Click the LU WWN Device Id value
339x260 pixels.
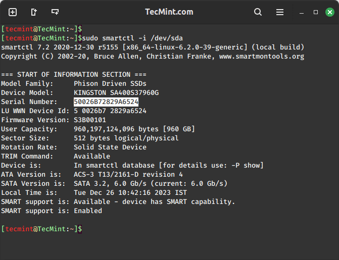tap(110, 111)
